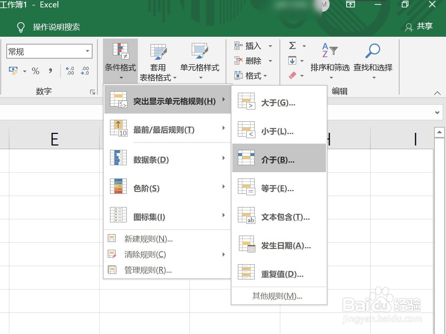This screenshot has width=446, height=334.
Task: Click the Insert (插入) cells button
Action: pyautogui.click(x=248, y=46)
